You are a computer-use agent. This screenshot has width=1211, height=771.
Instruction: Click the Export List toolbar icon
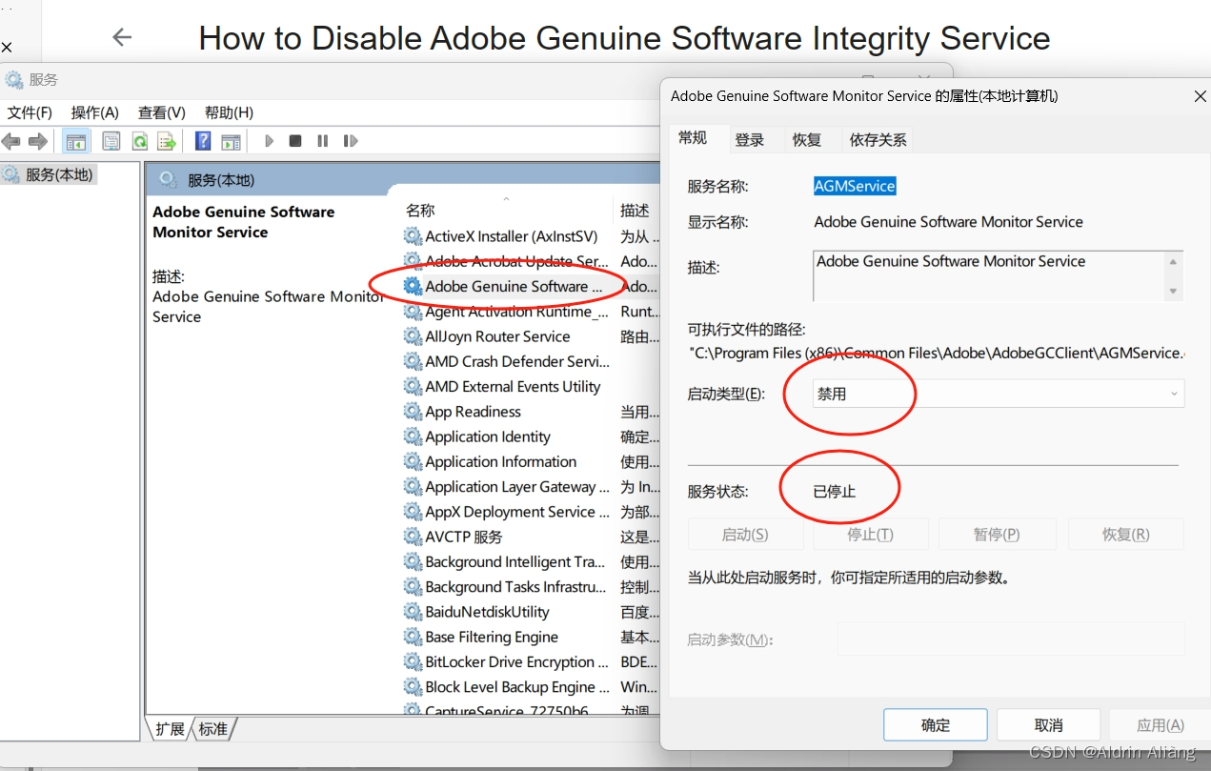(x=167, y=141)
